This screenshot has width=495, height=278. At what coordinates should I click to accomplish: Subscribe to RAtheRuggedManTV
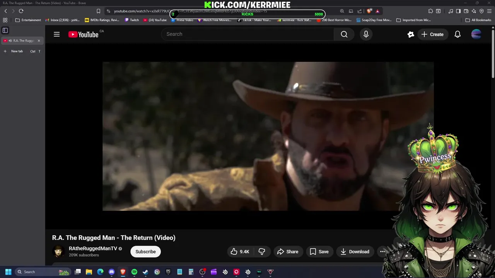pos(145,252)
